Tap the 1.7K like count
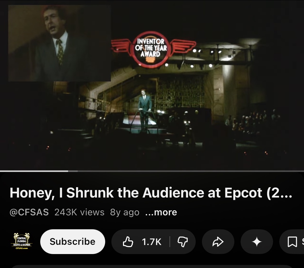The height and width of the screenshot is (268, 304). [152, 242]
